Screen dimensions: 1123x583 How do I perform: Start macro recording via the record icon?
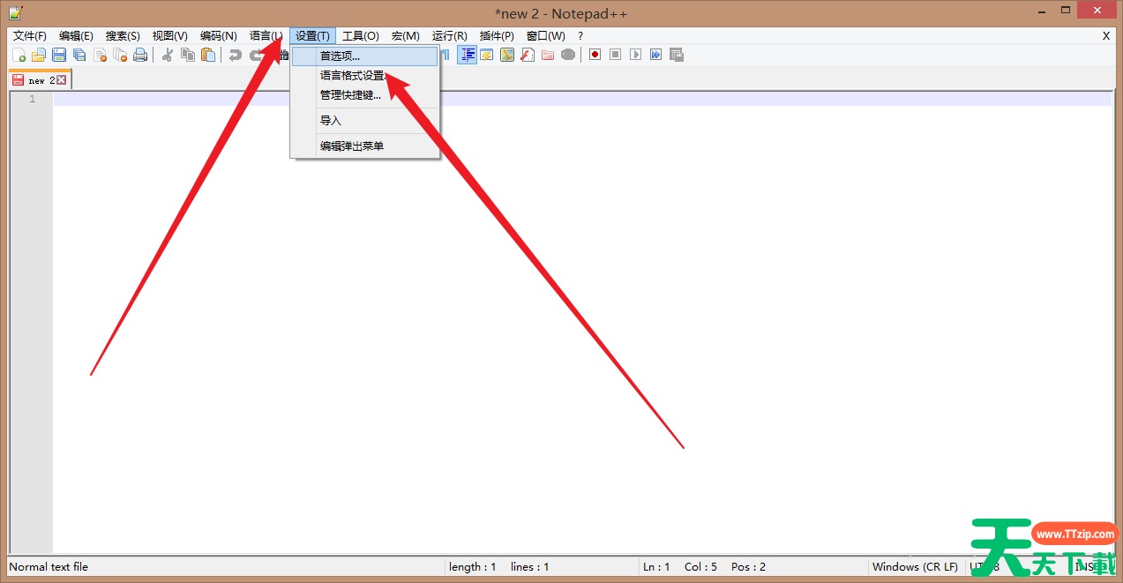pos(595,54)
